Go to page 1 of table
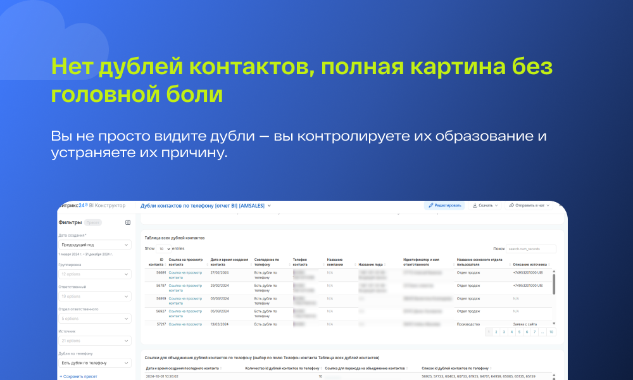This screenshot has width=633, height=380. click(489, 332)
